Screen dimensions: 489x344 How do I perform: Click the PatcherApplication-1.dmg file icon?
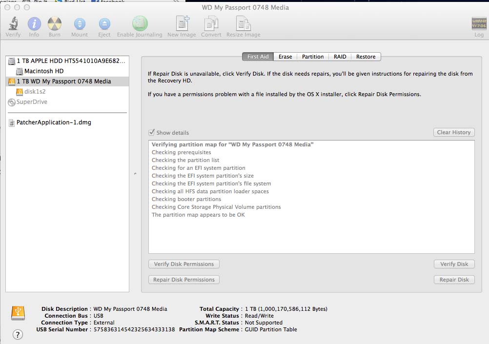pyautogui.click(x=12, y=123)
